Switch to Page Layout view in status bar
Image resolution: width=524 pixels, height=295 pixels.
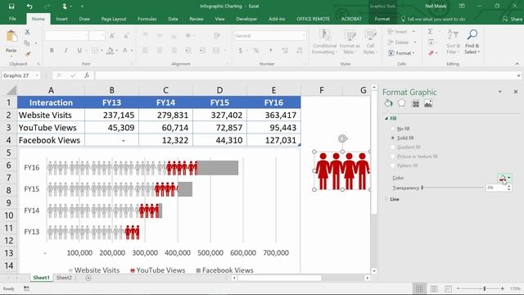pos(434,288)
